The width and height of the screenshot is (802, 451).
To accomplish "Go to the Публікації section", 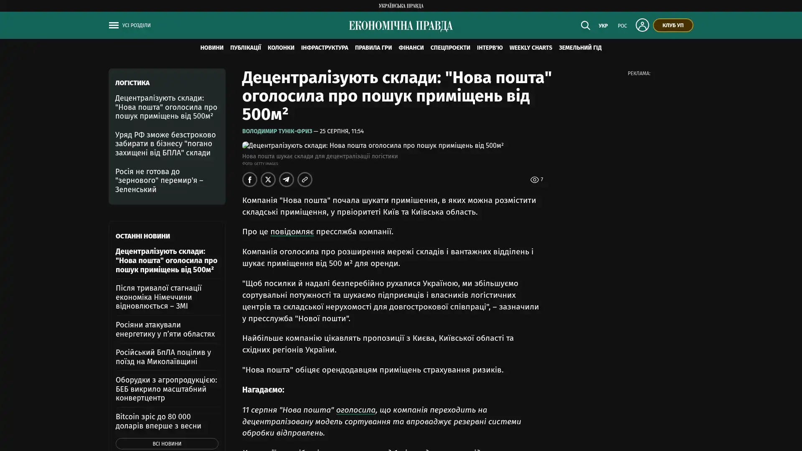I will (246, 48).
